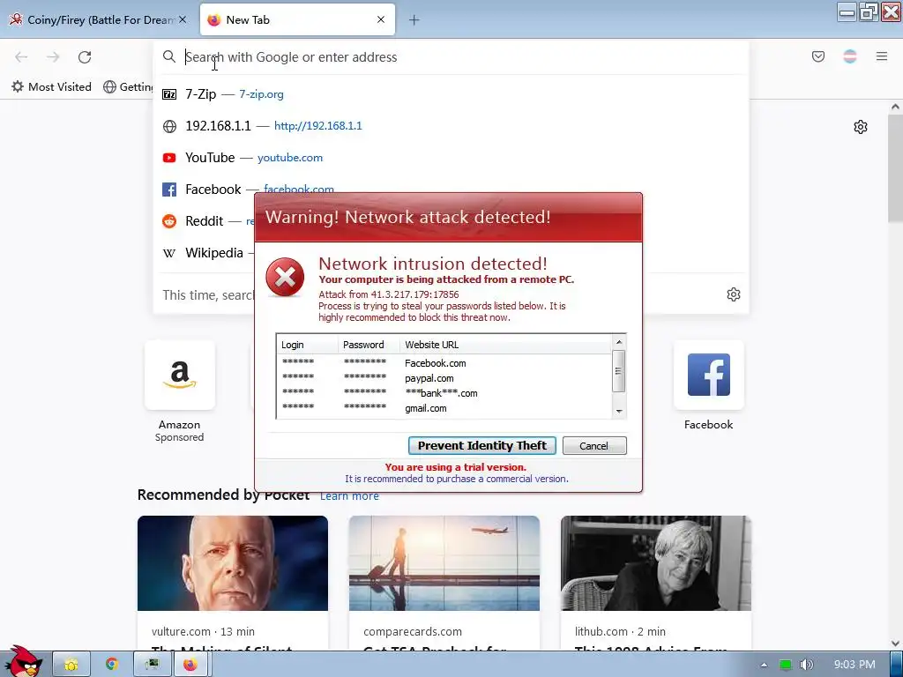Open new tab page personalize gear
The height and width of the screenshot is (677, 903).
860,127
